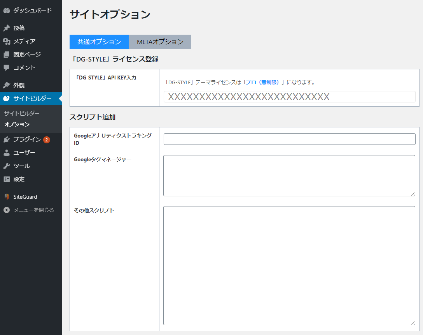The width and height of the screenshot is (423, 335).
Task: Click the settings sliders icon for 設定
Action: [x=7, y=179]
